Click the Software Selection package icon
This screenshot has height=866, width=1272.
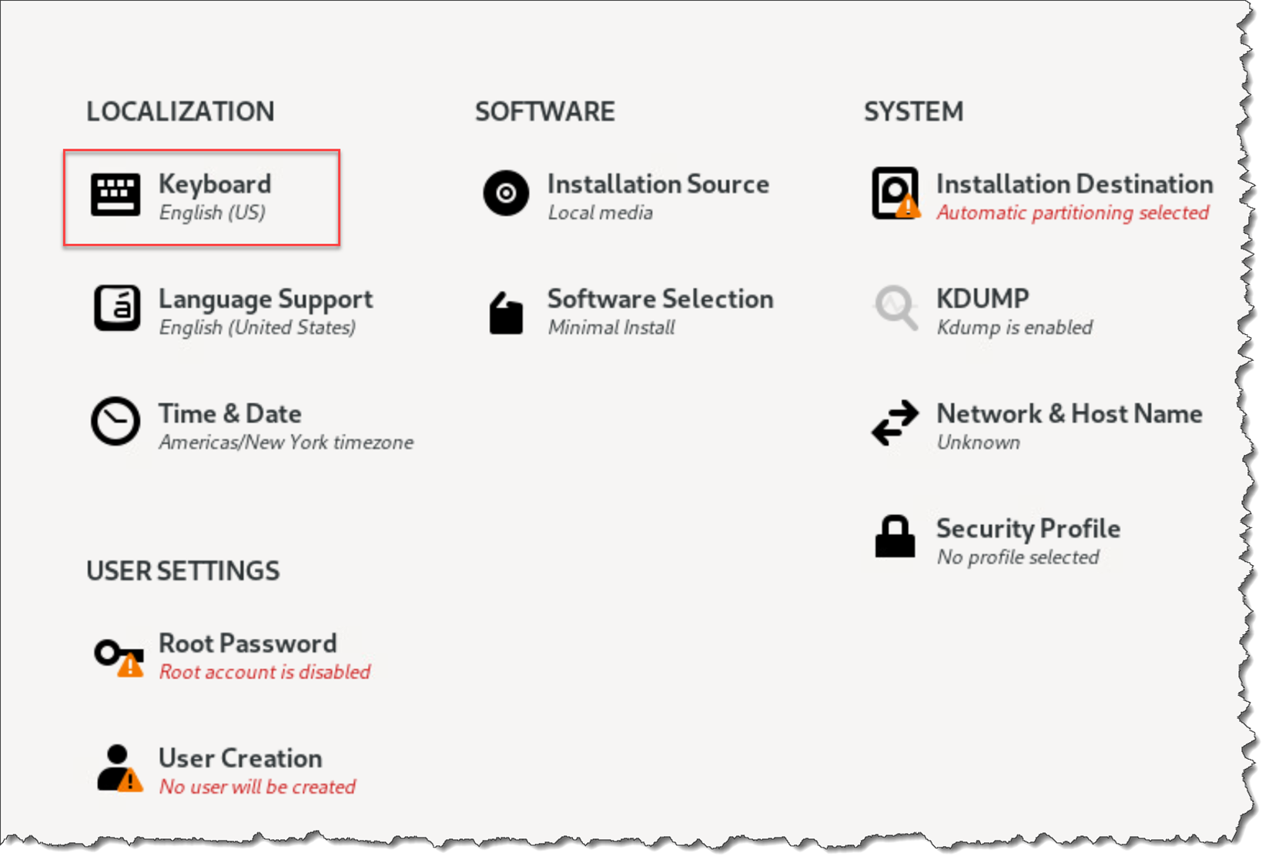[506, 313]
